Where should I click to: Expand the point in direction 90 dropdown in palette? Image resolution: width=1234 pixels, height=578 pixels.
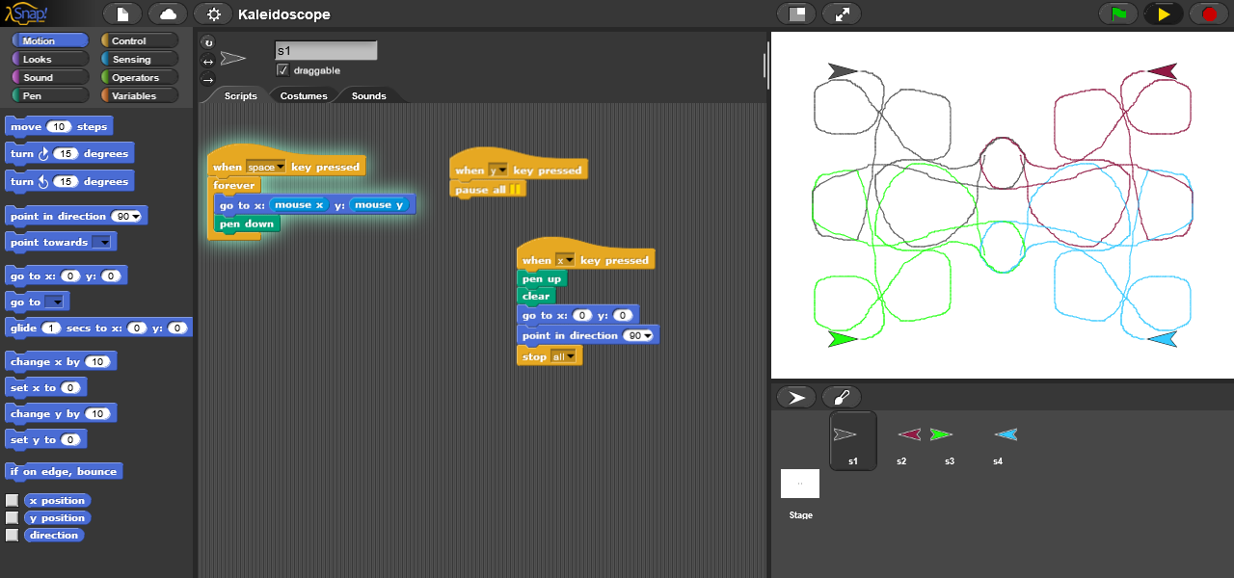click(x=137, y=218)
